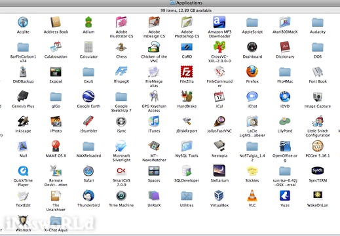
Task: Select the FileZilla red icon
Action: pos(187,71)
